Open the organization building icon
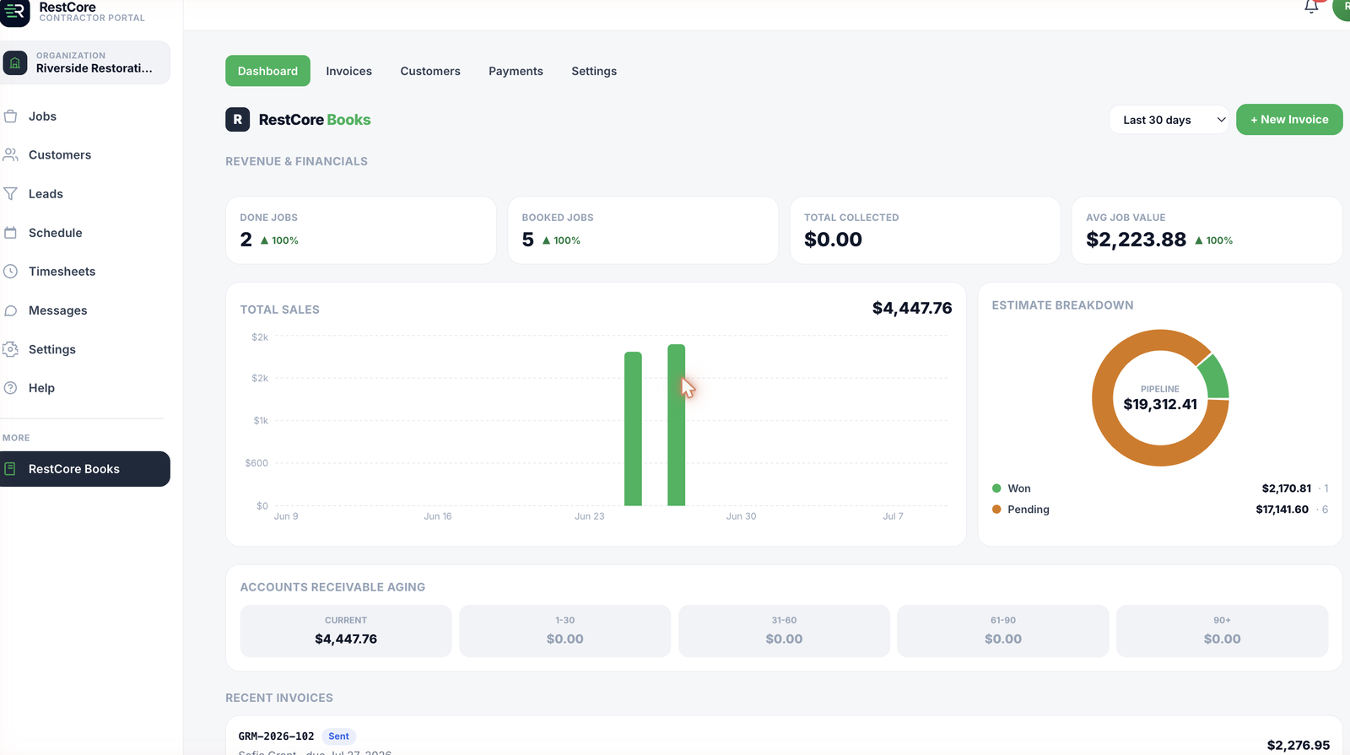The width and height of the screenshot is (1350, 755). click(x=15, y=62)
